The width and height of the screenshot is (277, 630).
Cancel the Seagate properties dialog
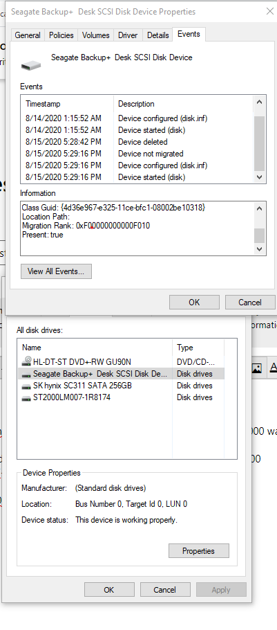tap(250, 302)
